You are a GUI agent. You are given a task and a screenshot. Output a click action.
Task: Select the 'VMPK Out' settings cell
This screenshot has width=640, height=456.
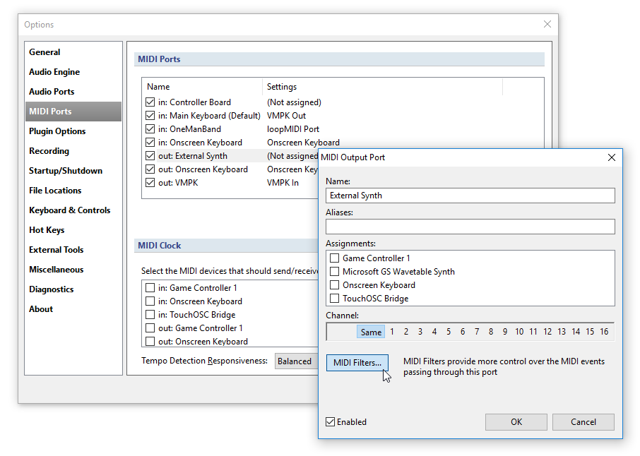(x=286, y=116)
